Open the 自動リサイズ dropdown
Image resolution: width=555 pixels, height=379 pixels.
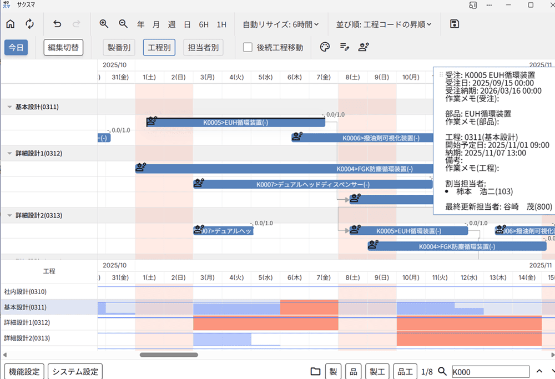[280, 24]
